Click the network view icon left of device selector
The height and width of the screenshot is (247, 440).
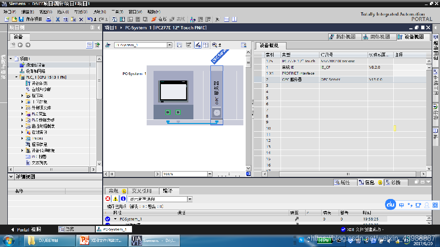[x=108, y=45]
